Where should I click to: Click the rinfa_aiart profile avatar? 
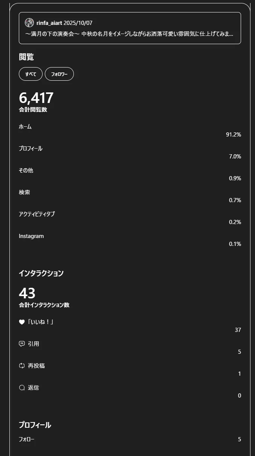point(29,23)
